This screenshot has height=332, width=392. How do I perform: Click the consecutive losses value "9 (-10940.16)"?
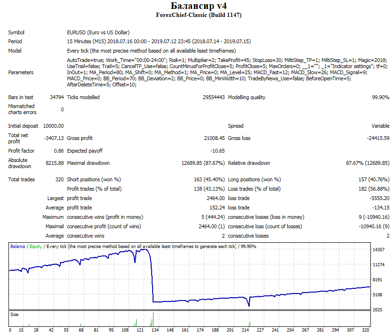[374, 217]
